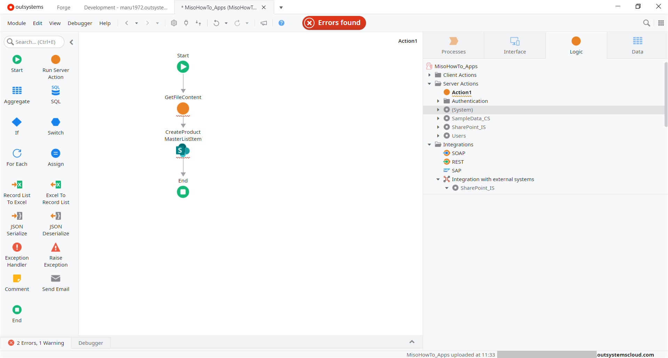This screenshot has height=358, width=668.
Task: Collapse the toolbox with the left chevron
Action: [x=71, y=42]
